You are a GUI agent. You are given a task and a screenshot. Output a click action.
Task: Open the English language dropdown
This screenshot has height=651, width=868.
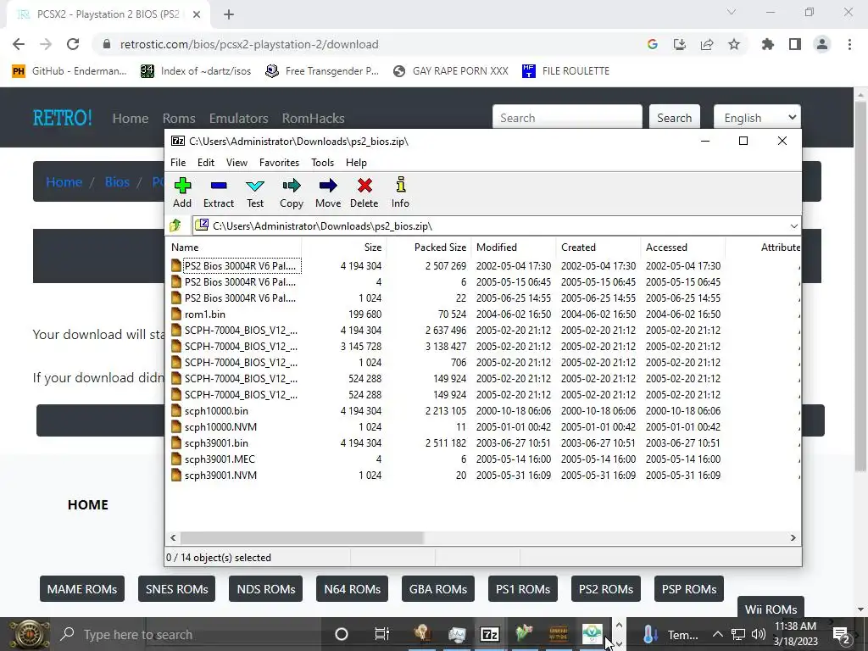pyautogui.click(x=757, y=118)
